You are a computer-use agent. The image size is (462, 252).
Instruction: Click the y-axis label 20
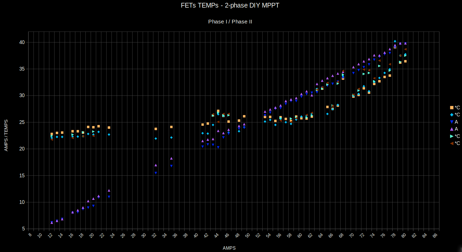pos(22,149)
